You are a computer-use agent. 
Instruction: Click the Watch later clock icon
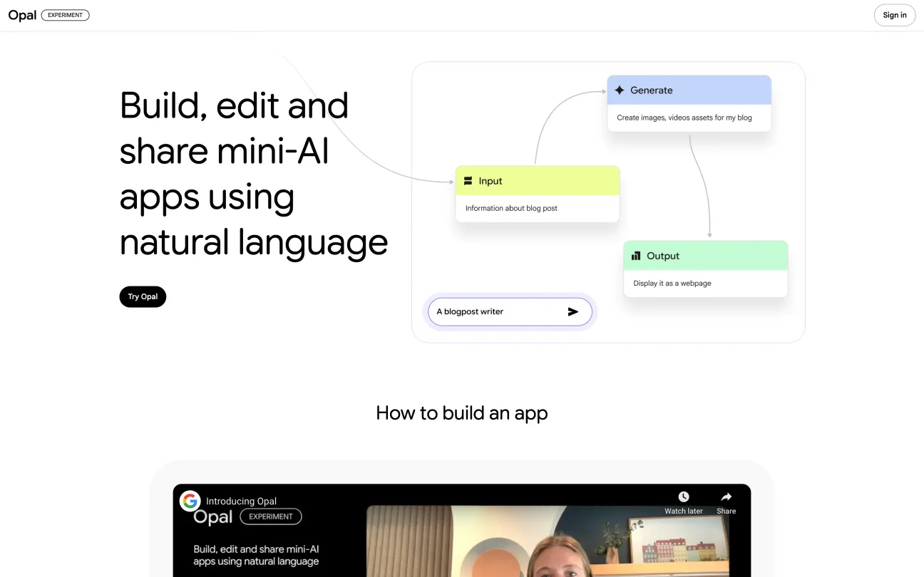684,497
